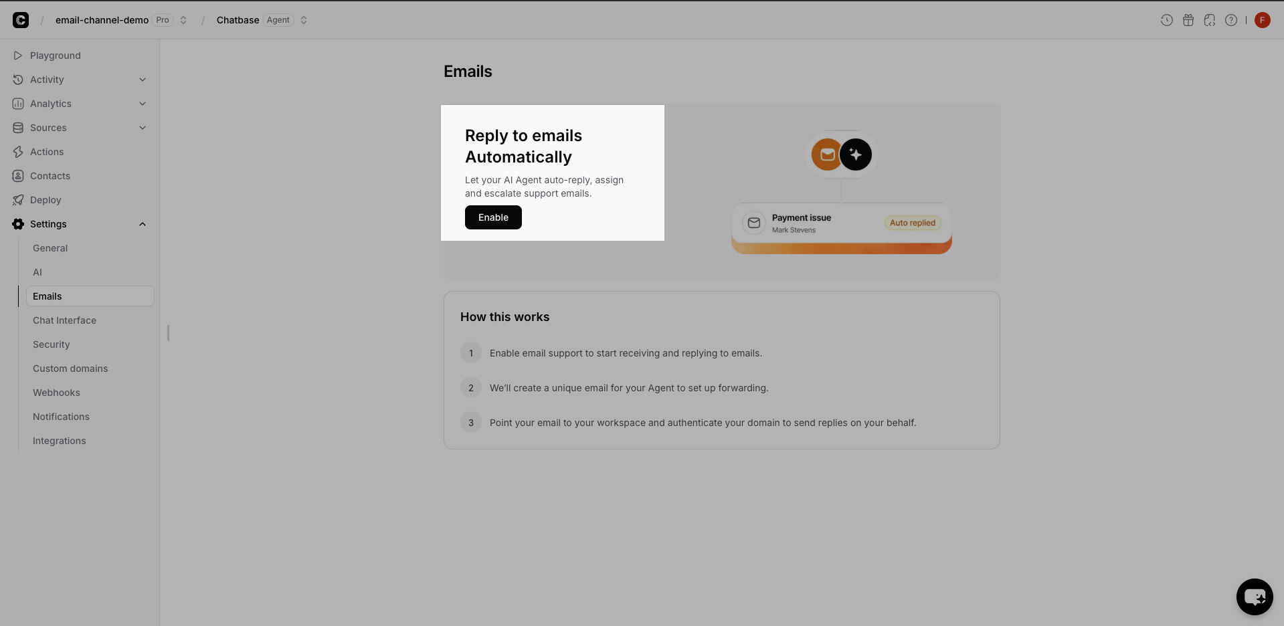The image size is (1284, 626).
Task: Enable email support with the Enable button
Action: pos(493,217)
